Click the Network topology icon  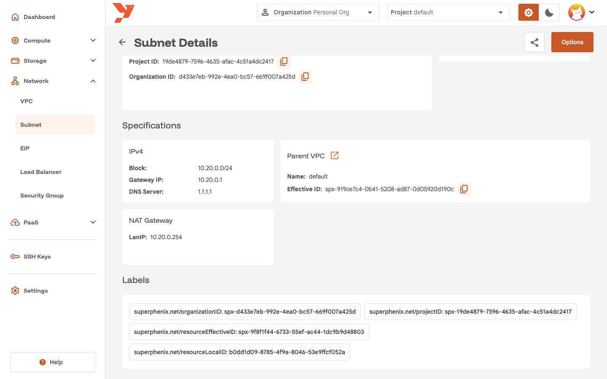click(x=15, y=81)
